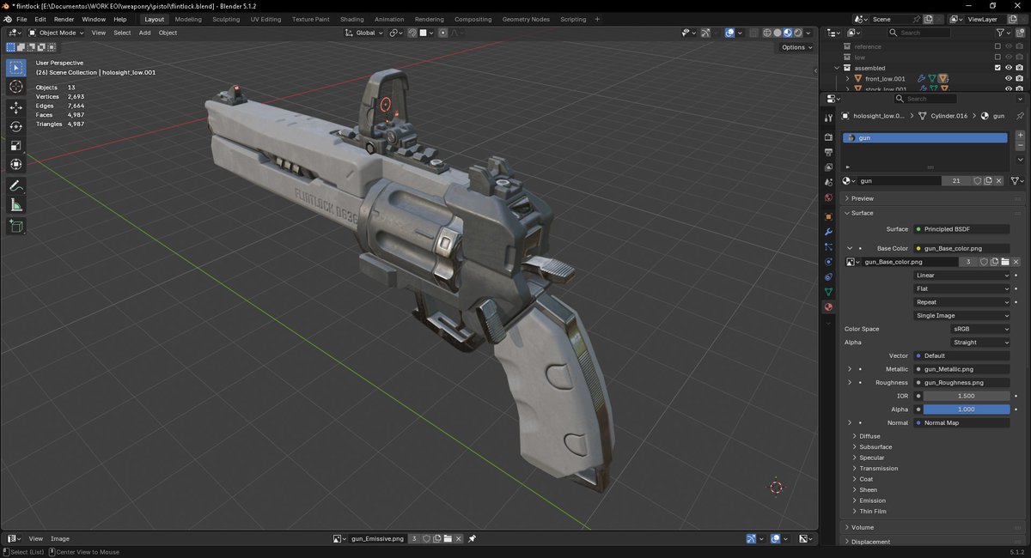Screen dimensions: 1031x558
Task: Open the Scene properties tab
Action: tap(828, 183)
